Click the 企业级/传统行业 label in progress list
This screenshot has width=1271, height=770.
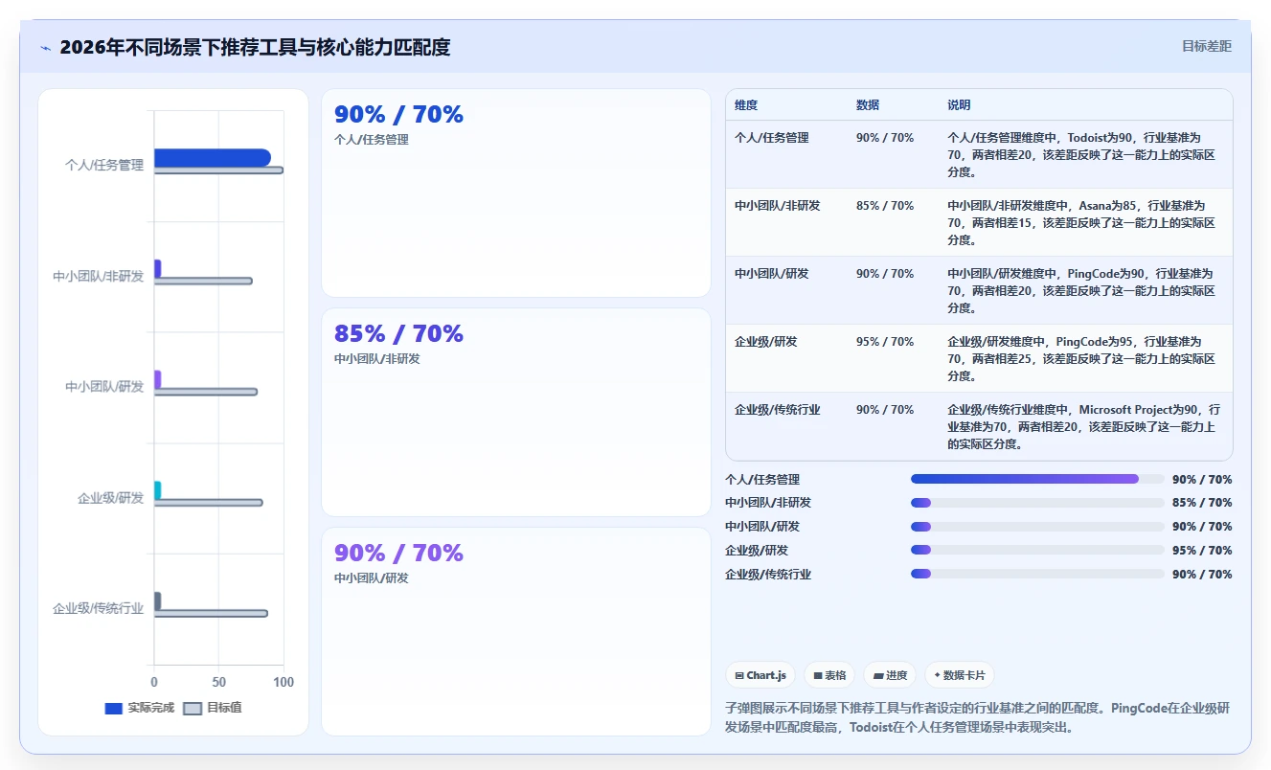click(x=768, y=575)
